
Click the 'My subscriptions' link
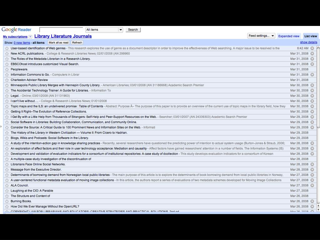15,37
